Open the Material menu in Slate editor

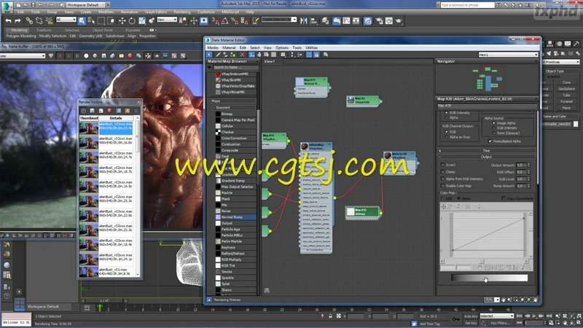[x=229, y=47]
